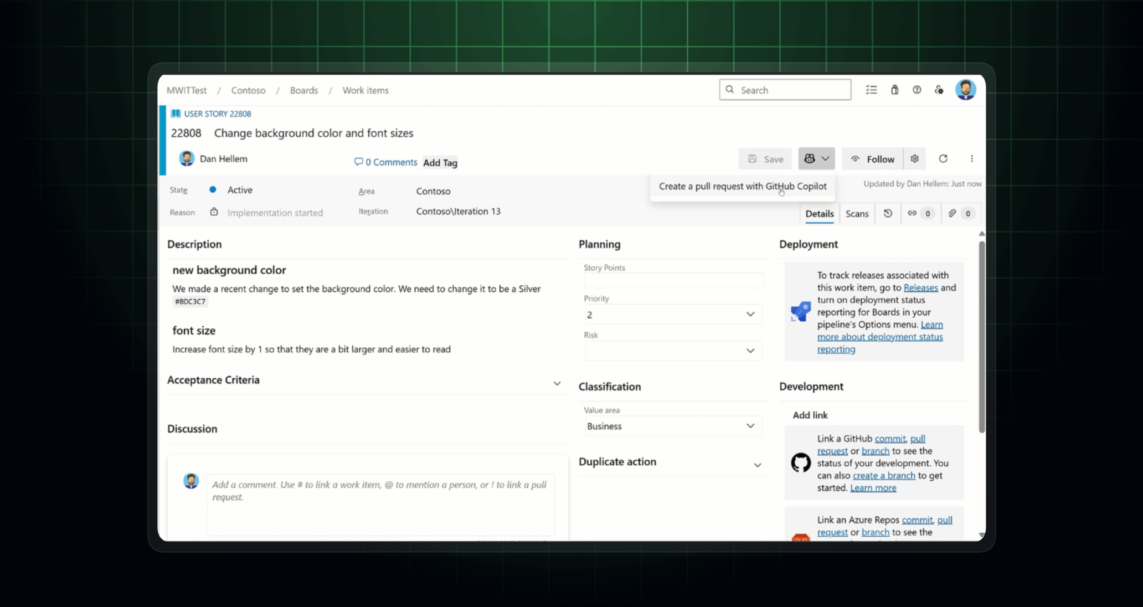Open the Releases link
The height and width of the screenshot is (607, 1143).
click(x=920, y=288)
